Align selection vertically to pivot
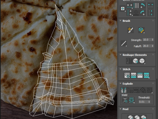 pos(130,13)
